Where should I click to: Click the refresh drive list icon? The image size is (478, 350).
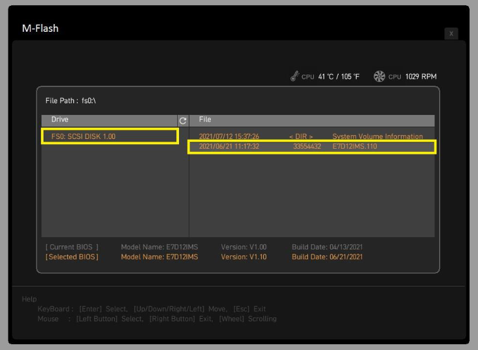[183, 121]
